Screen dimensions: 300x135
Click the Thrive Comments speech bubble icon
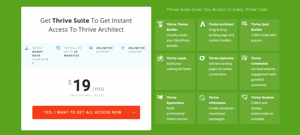point(245,58)
